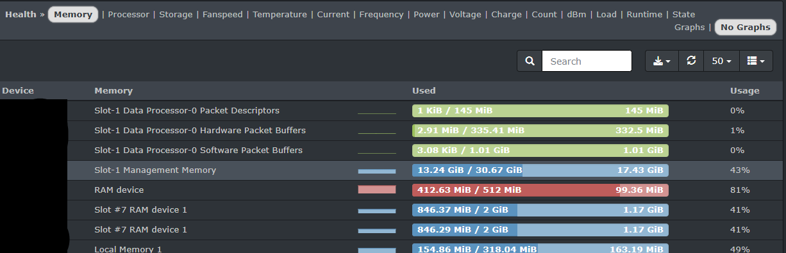
Task: Click the 13.24 GiB / 30.67 GiB usage bar
Action: point(540,170)
